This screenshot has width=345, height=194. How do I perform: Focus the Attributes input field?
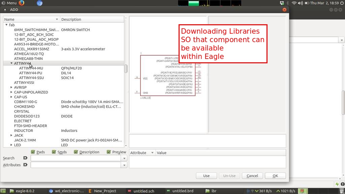click(76, 165)
